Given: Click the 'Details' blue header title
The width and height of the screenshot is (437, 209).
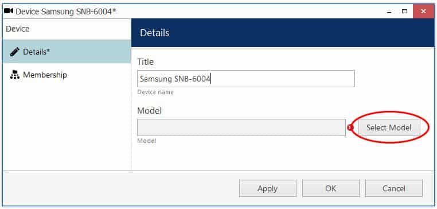Looking at the screenshot, I should coord(155,33).
